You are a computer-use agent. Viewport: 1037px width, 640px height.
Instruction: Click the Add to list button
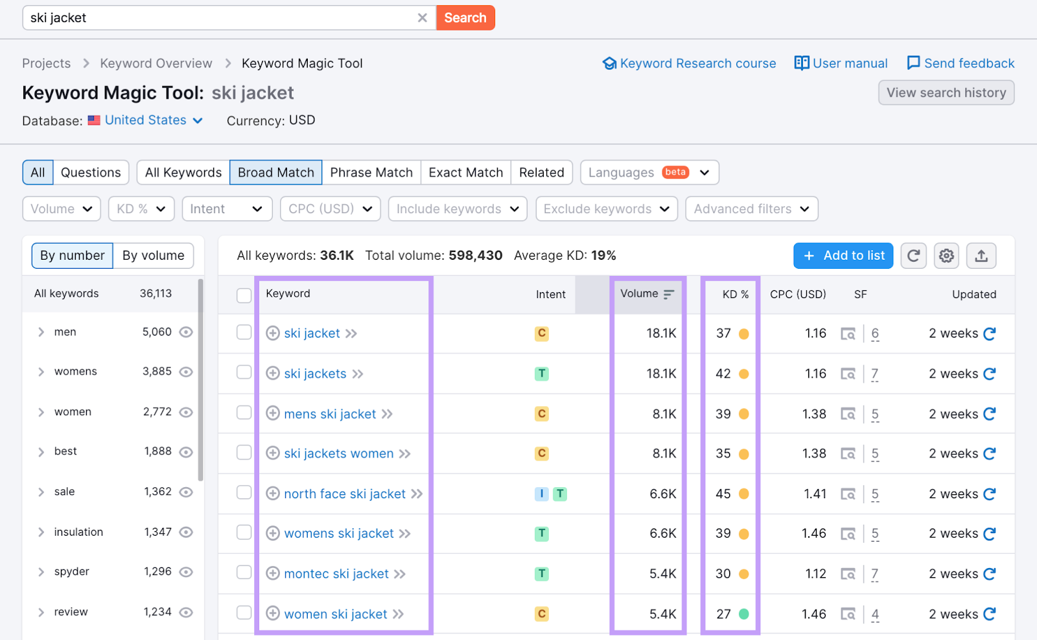[x=843, y=255]
